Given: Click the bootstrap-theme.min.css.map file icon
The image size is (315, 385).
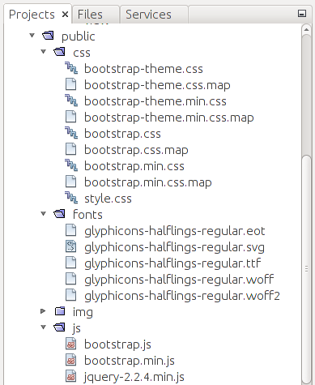Looking at the screenshot, I should point(71,117).
